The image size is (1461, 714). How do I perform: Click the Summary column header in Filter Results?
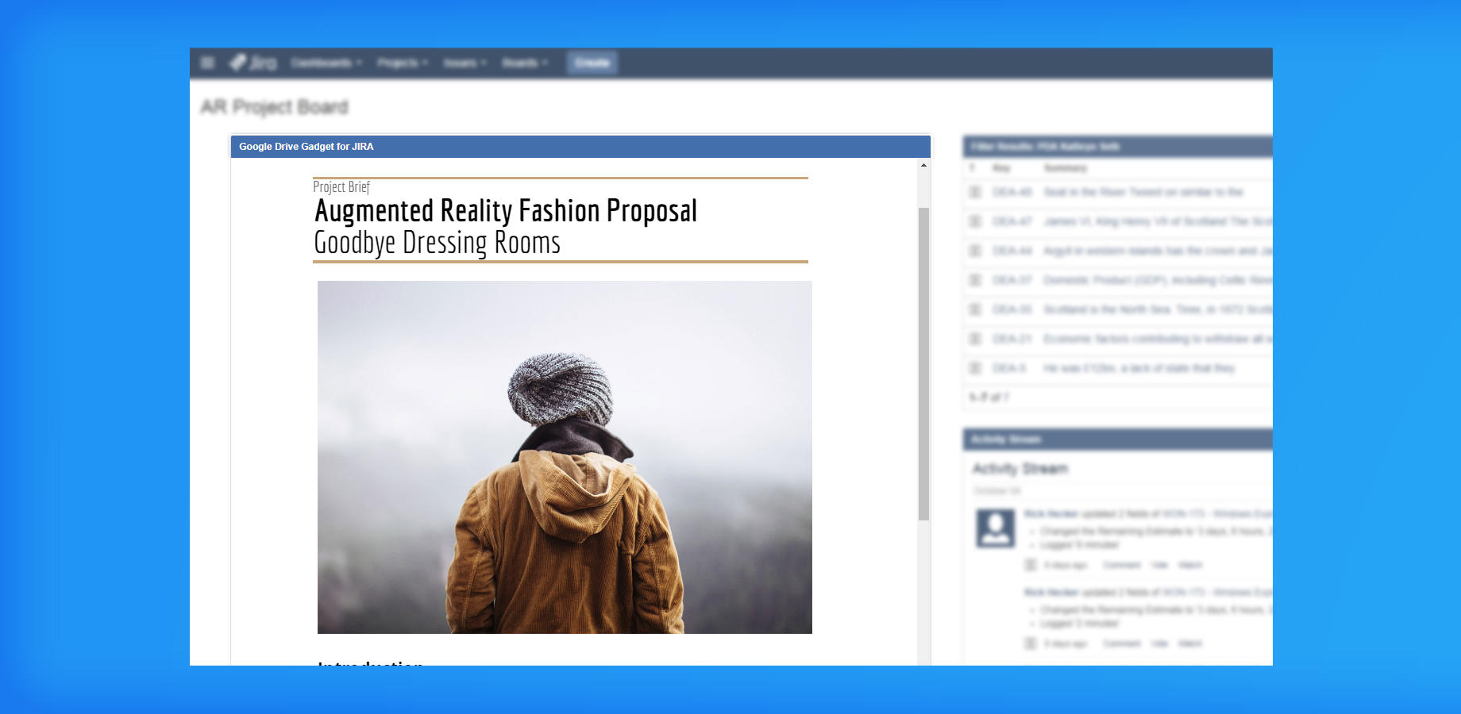[x=1065, y=168]
